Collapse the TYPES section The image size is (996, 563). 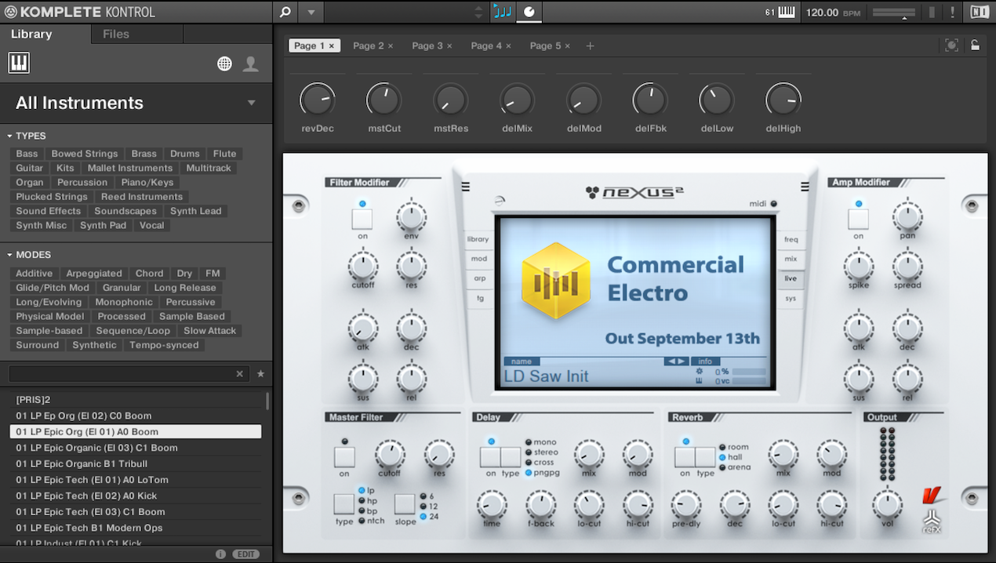(x=10, y=136)
